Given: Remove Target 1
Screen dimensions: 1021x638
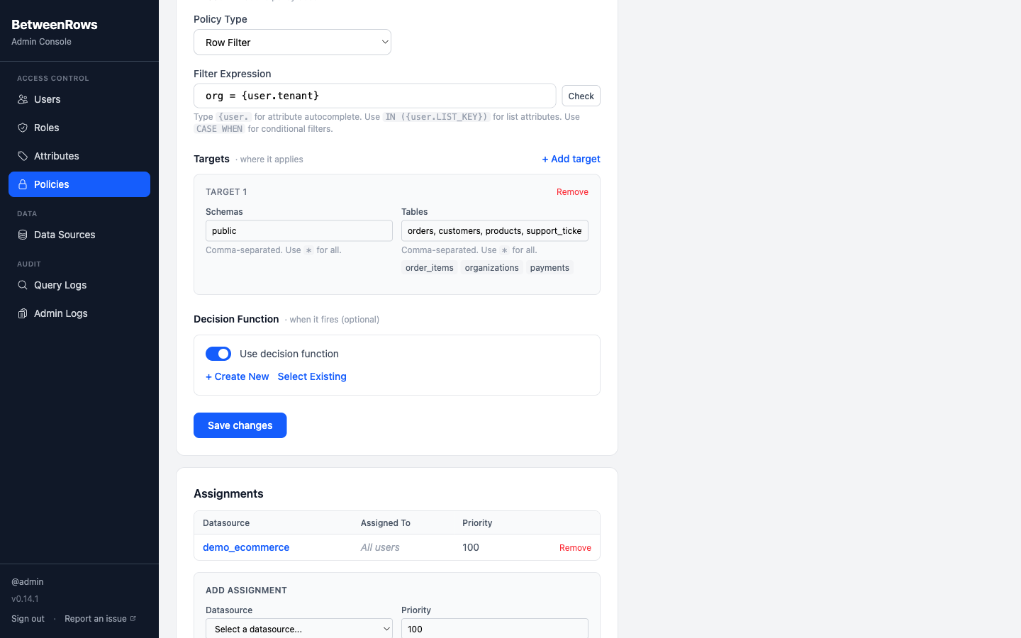Looking at the screenshot, I should pyautogui.click(x=572, y=191).
